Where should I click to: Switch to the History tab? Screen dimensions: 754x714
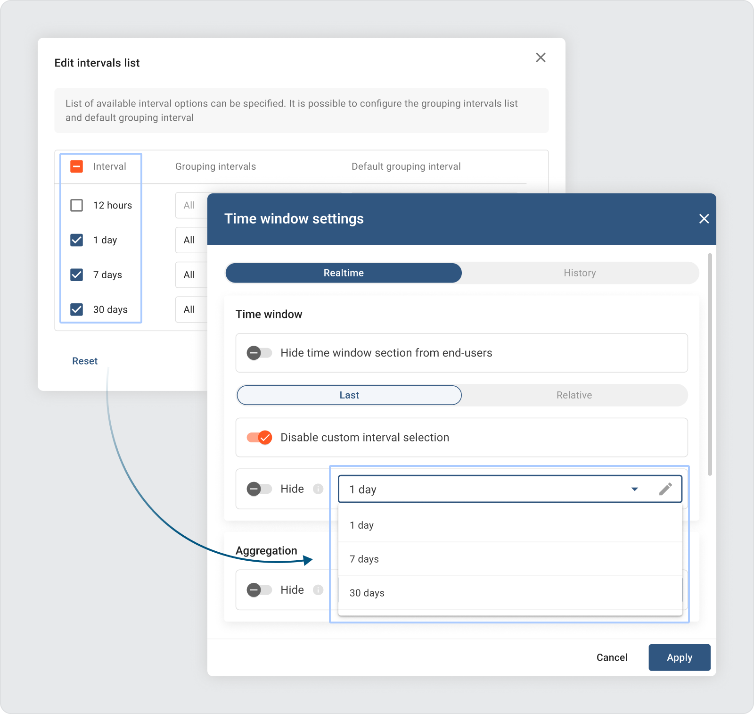click(580, 273)
